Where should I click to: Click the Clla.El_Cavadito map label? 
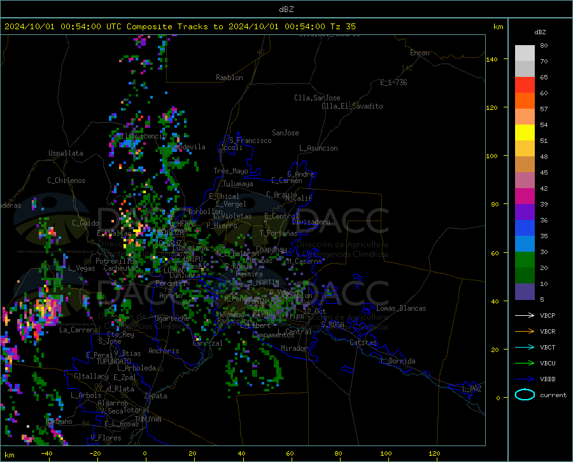click(352, 106)
